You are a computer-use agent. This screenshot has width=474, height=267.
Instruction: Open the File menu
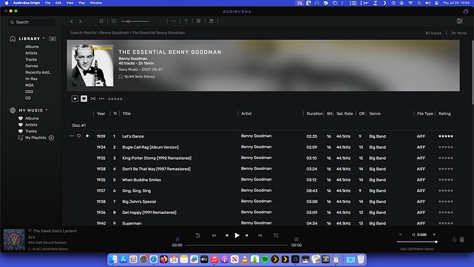[48, 3]
